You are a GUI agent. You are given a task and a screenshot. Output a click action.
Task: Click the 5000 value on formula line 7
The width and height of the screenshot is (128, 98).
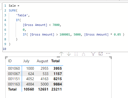pos(77,34)
